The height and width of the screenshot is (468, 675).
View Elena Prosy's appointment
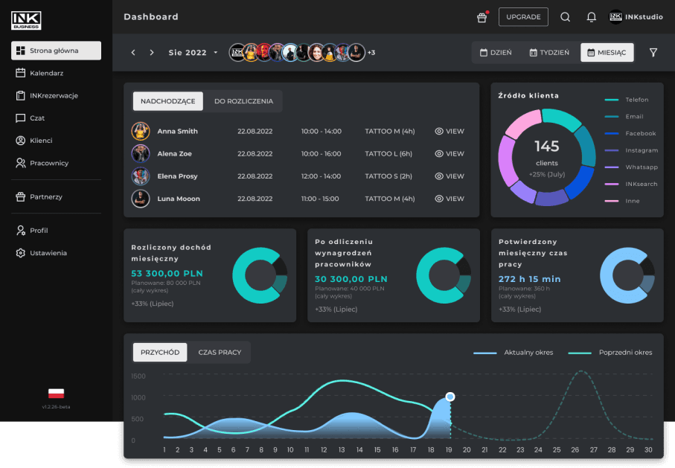[x=450, y=176]
